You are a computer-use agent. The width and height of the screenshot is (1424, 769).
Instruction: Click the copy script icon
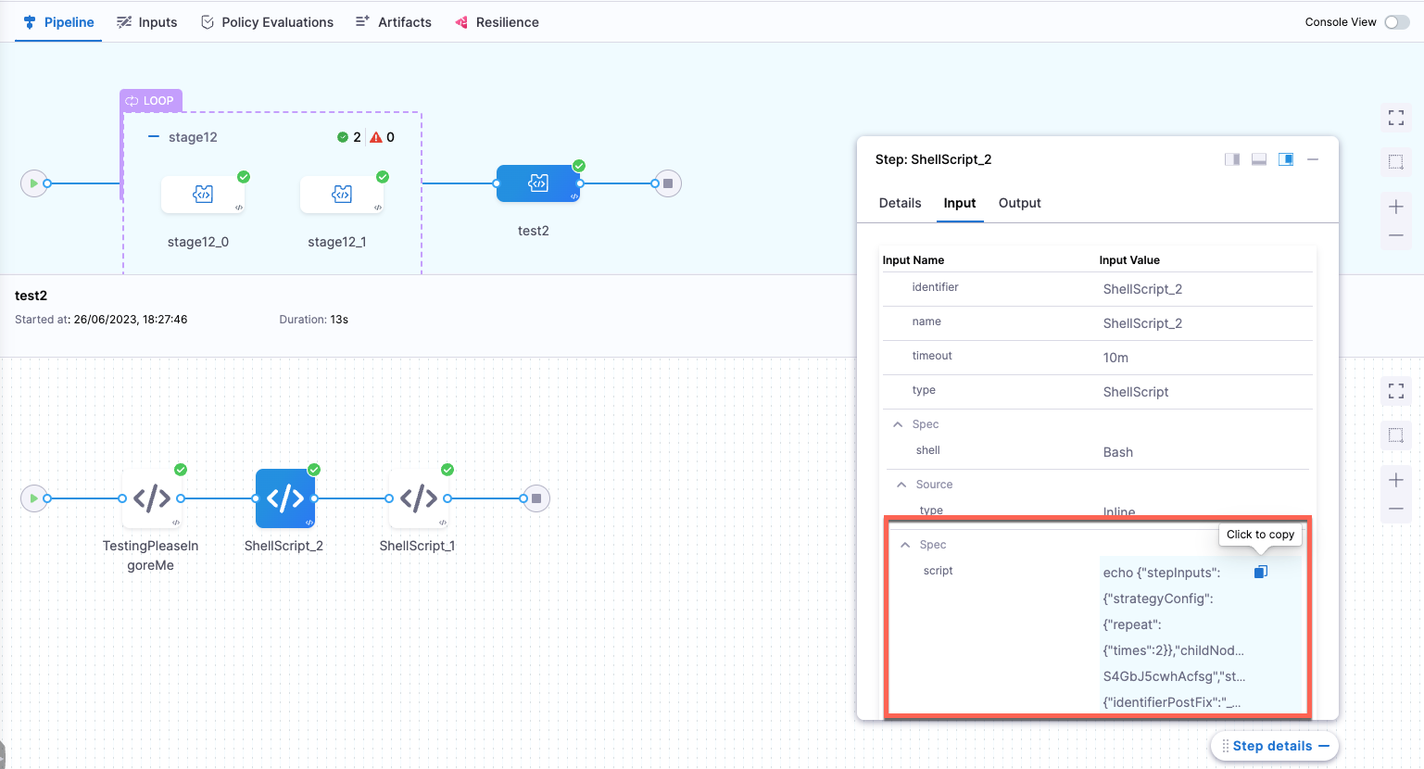(x=1260, y=572)
